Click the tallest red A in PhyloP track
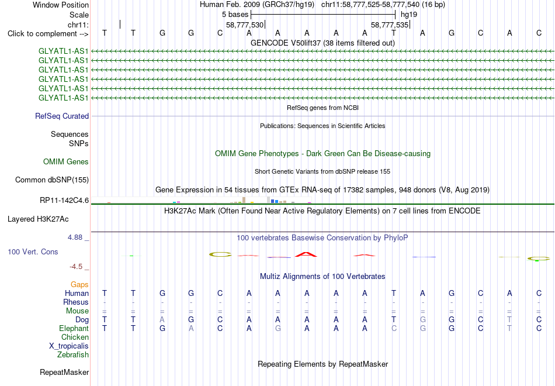The image size is (555, 386). [306, 254]
